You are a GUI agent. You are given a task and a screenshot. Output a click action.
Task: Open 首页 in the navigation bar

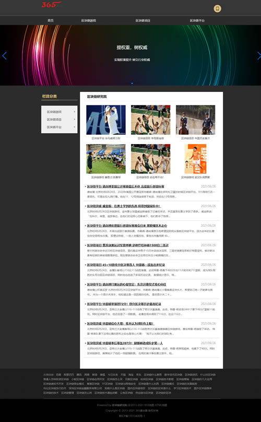[x=51, y=20]
